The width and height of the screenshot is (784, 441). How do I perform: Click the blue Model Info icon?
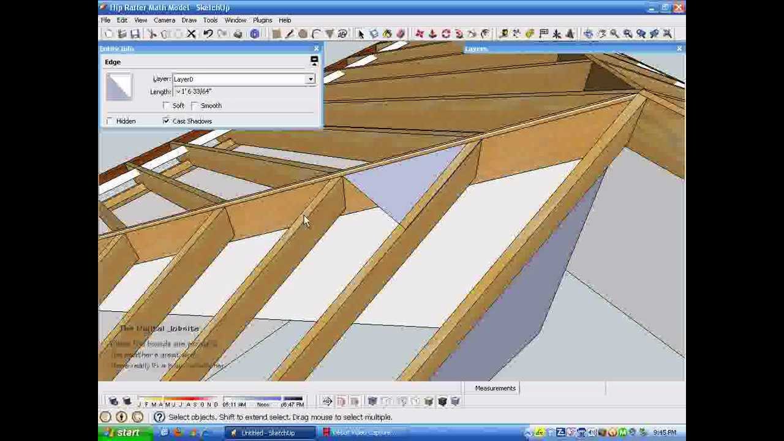tap(255, 34)
